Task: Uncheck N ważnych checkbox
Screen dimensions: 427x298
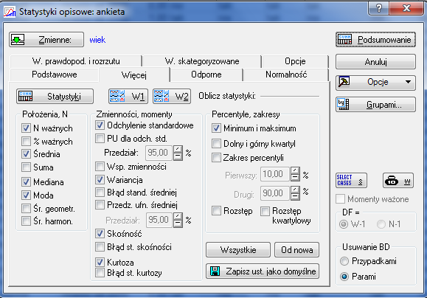Action: click(26, 128)
